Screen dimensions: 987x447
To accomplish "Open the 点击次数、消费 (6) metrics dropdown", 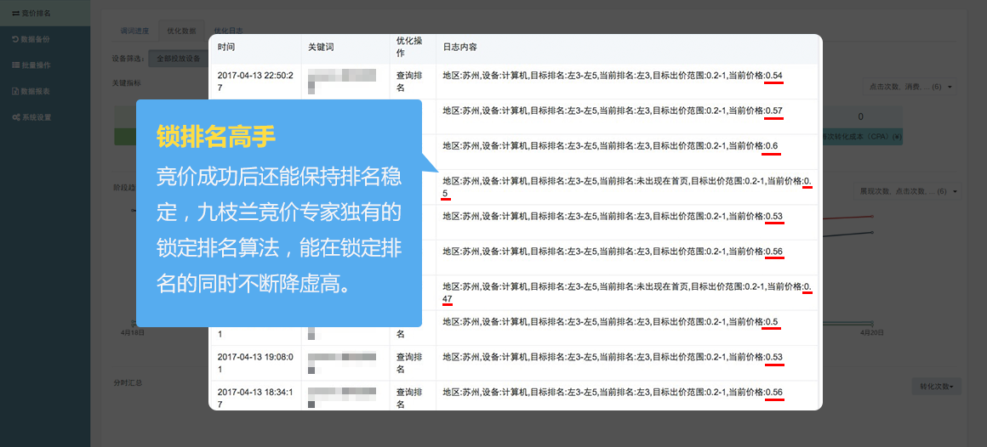I will click(x=910, y=87).
